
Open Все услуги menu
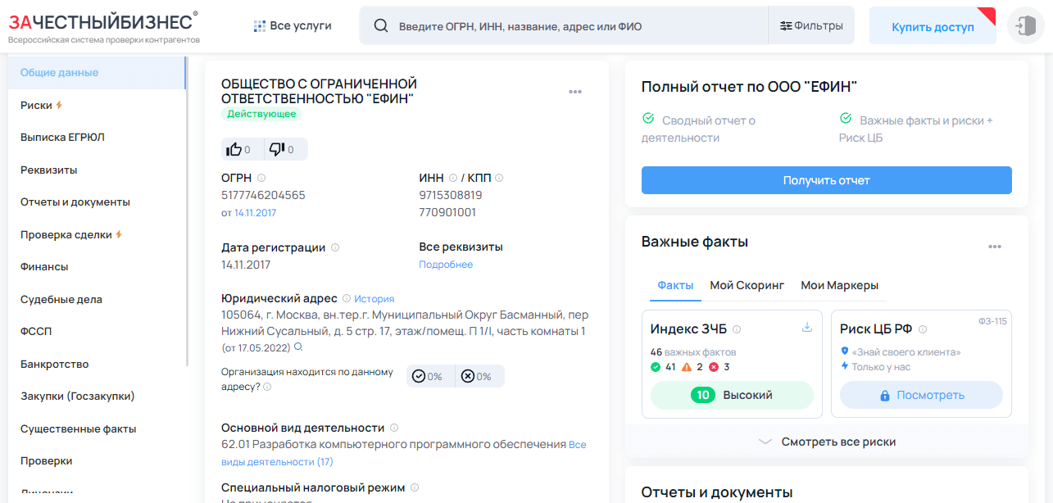293,26
